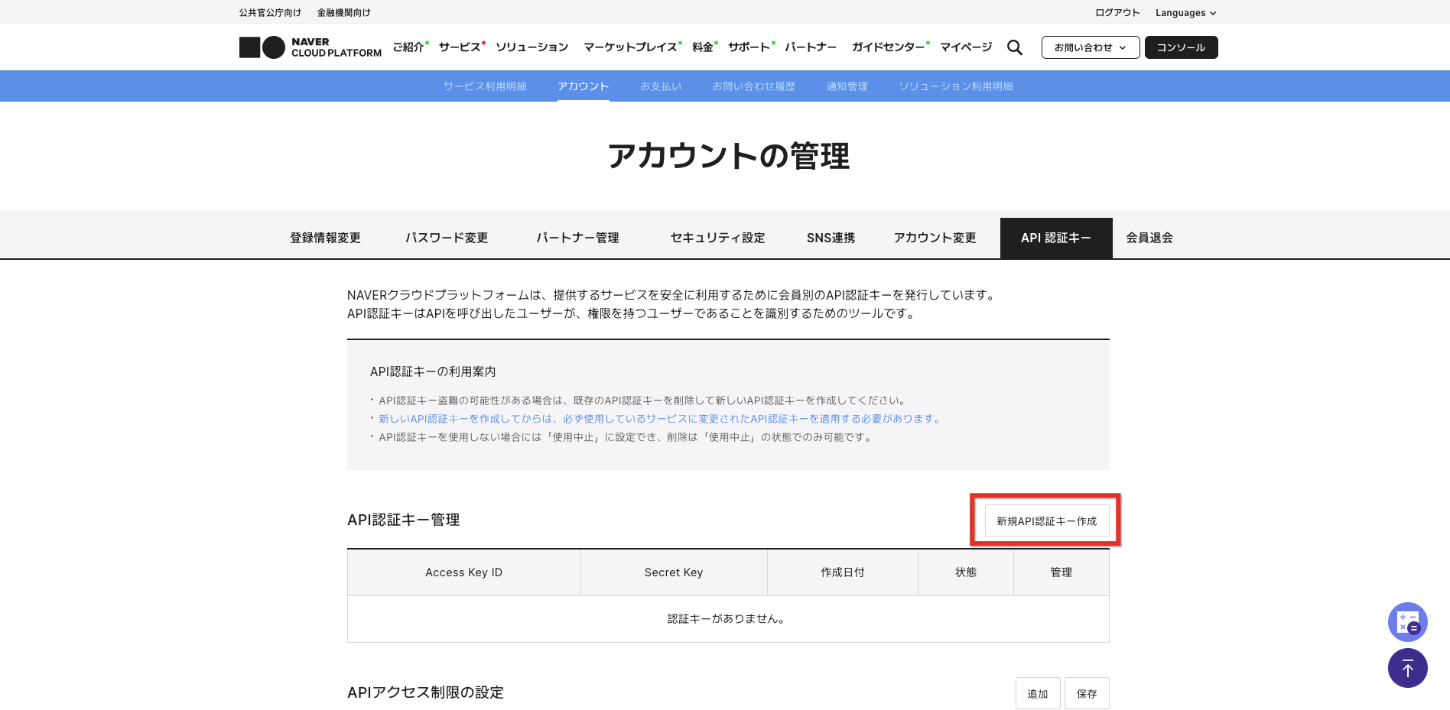The height and width of the screenshot is (710, 1450).
Task: Switch to the 登録情報変更 tab
Action: click(325, 238)
